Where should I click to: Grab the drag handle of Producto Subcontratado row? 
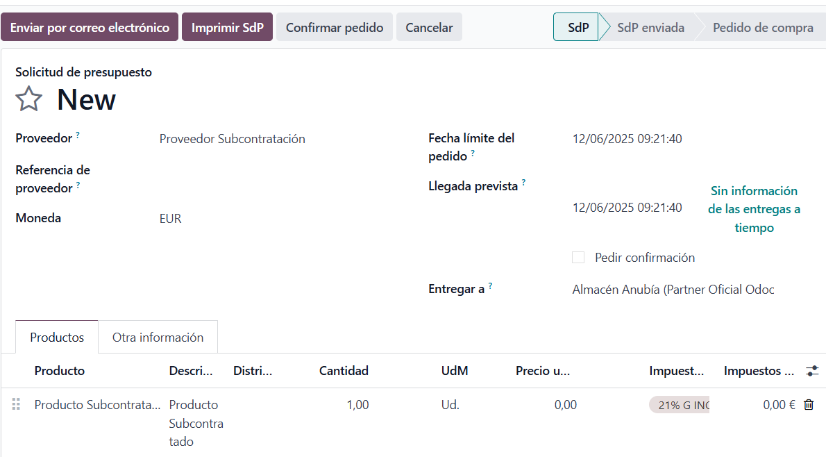pos(16,404)
